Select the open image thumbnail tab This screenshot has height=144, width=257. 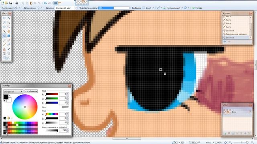[82, 2]
